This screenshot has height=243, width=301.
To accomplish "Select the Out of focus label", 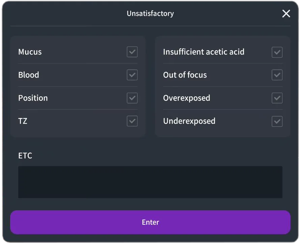I will point(185,75).
